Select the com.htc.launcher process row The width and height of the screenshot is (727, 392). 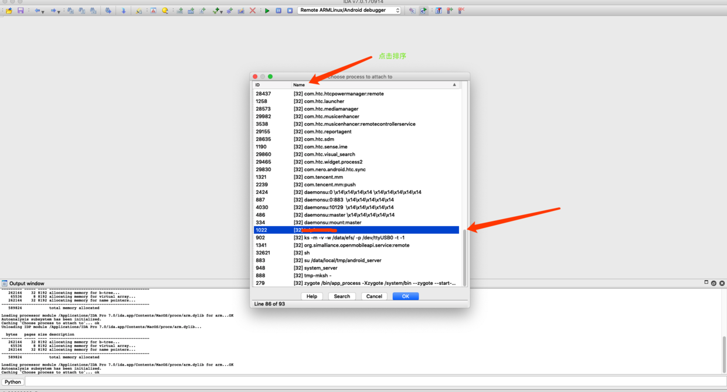(x=356, y=101)
